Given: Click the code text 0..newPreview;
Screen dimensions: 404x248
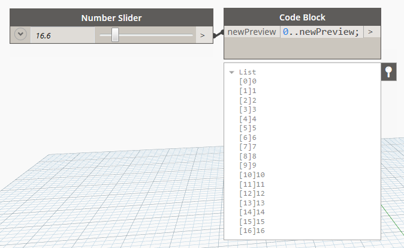Looking at the screenshot, I should (321, 32).
